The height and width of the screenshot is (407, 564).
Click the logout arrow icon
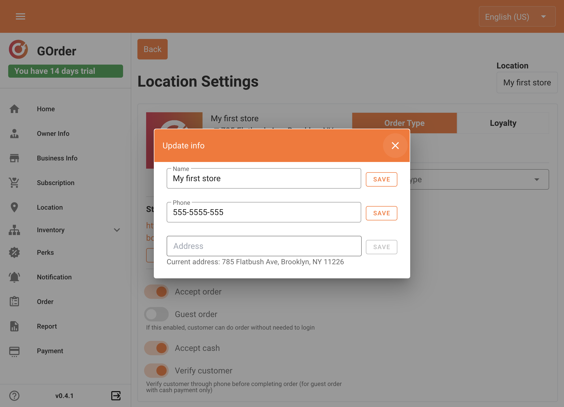pos(116,396)
